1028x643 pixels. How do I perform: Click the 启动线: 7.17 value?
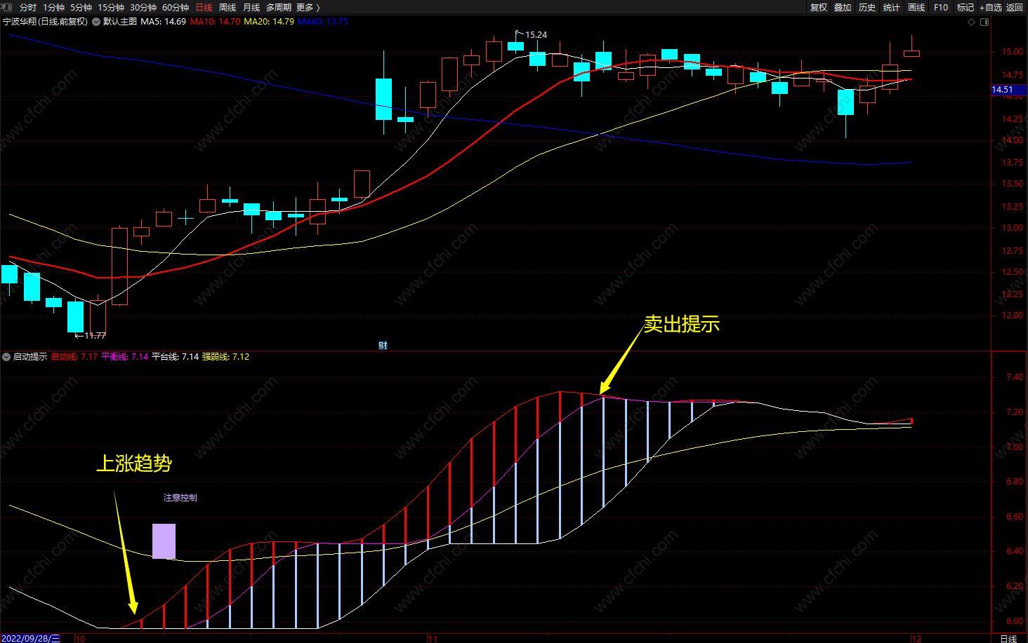coord(74,357)
